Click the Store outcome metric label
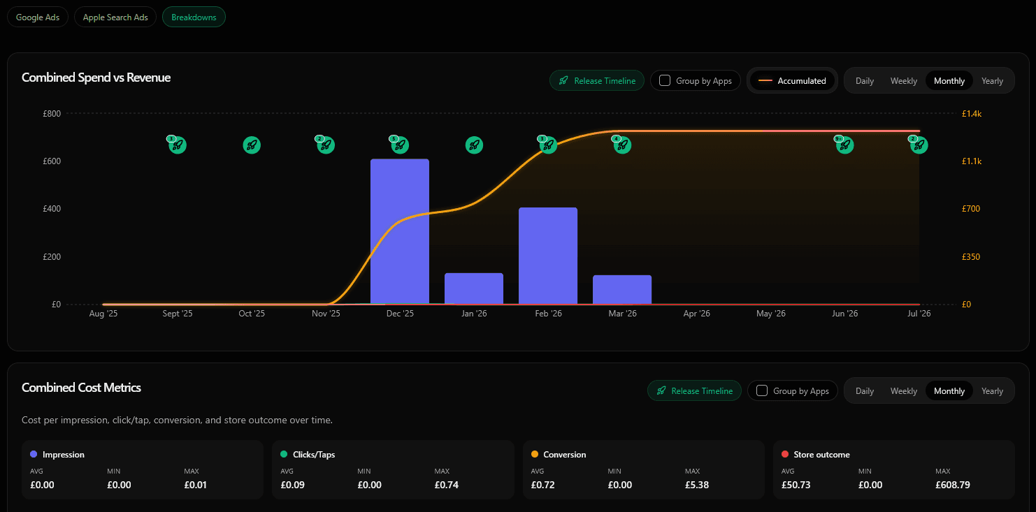The image size is (1036, 512). click(x=821, y=455)
